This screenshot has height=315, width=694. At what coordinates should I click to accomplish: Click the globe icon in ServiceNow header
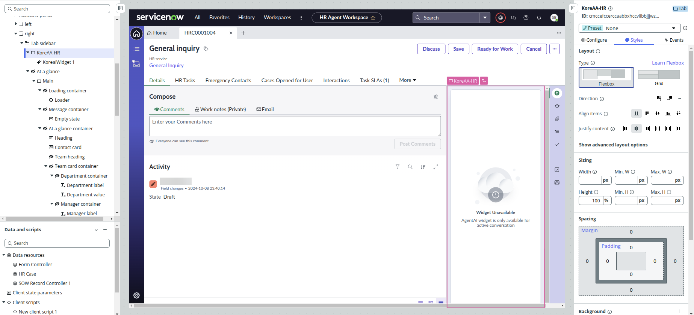click(x=500, y=18)
